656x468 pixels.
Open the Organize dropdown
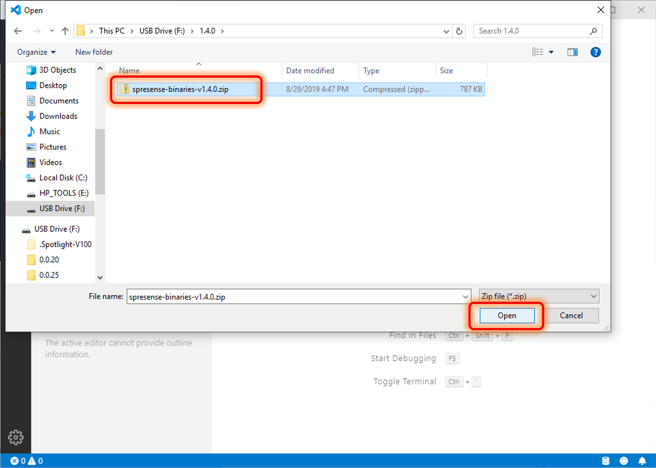[x=36, y=52]
